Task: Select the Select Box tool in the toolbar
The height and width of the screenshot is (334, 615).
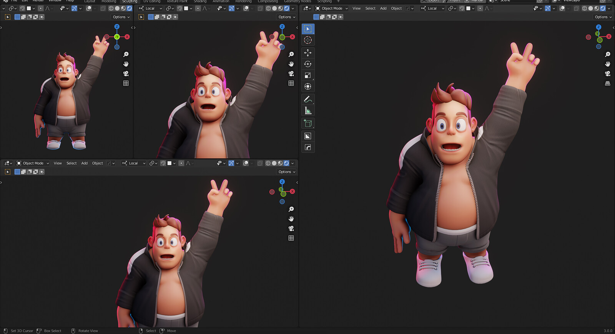Action: [308, 29]
